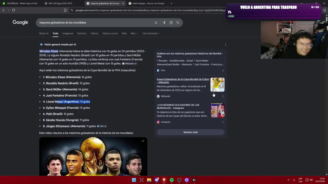
Task: Select the Todo results tab
Action: pos(55,33)
